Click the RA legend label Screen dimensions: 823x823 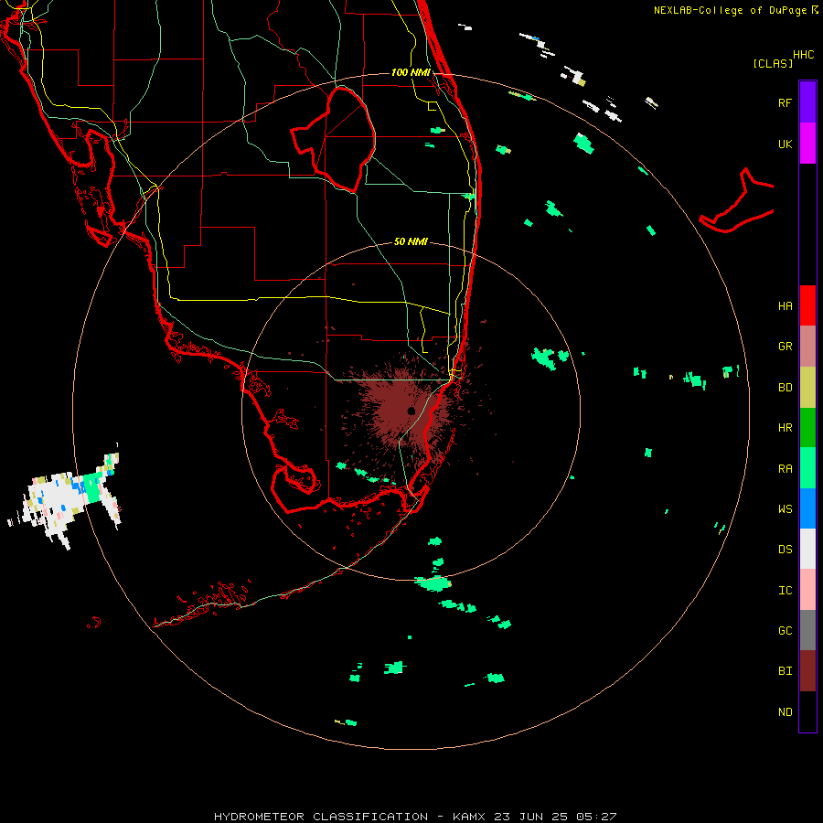click(x=785, y=469)
